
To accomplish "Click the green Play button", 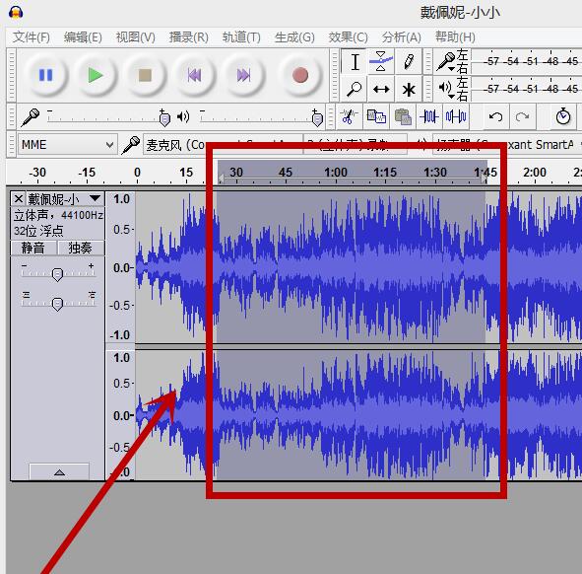I will pyautogui.click(x=96, y=76).
